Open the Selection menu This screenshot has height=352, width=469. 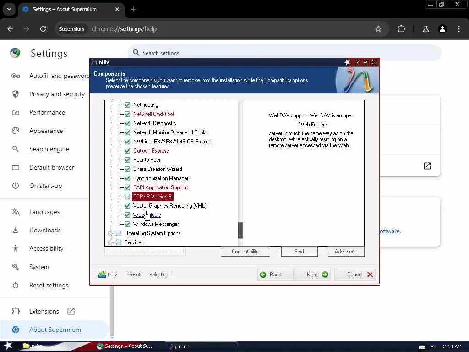[159, 275]
